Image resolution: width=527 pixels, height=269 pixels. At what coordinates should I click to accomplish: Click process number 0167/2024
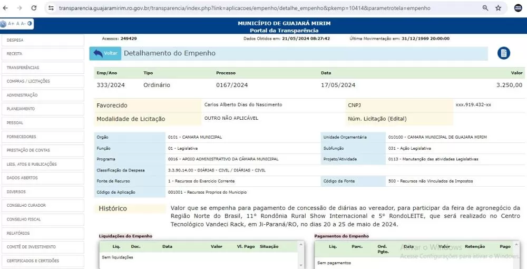point(232,85)
